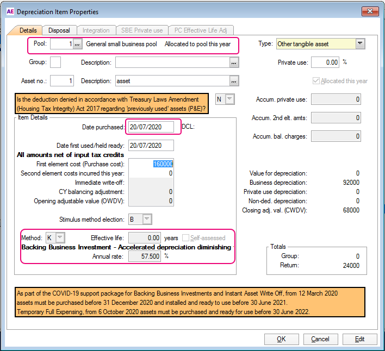The width and height of the screenshot is (385, 351).
Task: Open pool lookup ellipsis button
Action: click(x=78, y=44)
